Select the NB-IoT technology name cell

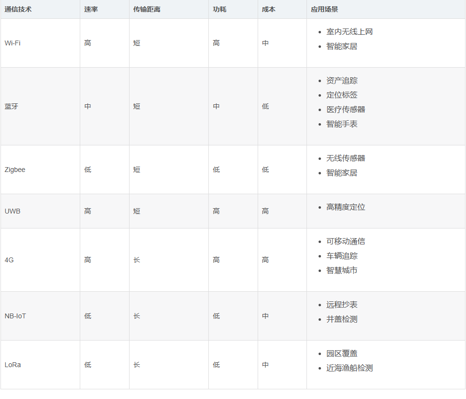(x=15, y=316)
